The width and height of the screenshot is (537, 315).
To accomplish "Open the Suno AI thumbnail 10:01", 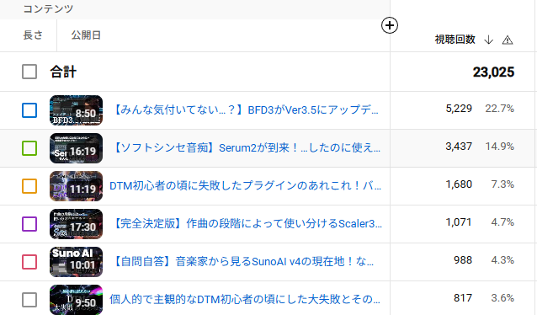I will point(76,262).
